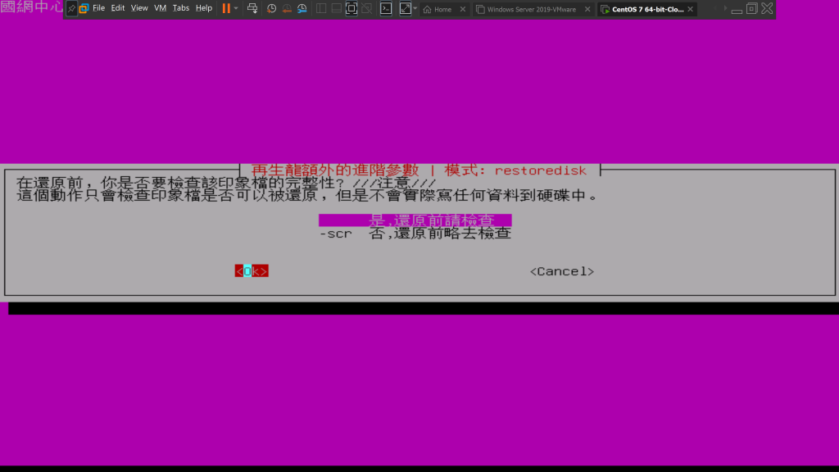This screenshot has width=839, height=472.
Task: Click the pin toolbar icon
Action: [x=71, y=8]
